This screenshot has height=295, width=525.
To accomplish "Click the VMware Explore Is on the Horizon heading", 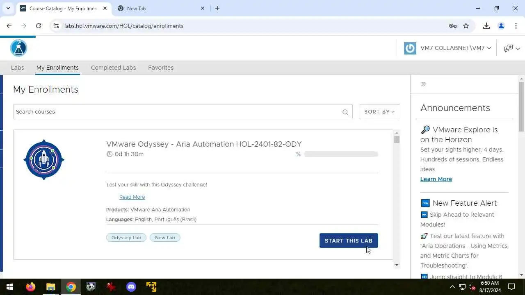I will coord(459,134).
